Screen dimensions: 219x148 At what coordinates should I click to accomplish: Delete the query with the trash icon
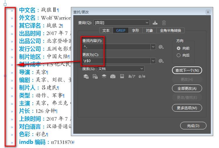tap(164, 22)
